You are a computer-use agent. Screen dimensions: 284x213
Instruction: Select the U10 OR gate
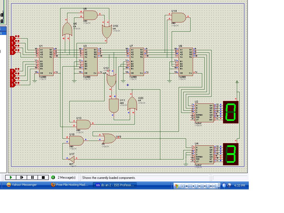point(106,31)
